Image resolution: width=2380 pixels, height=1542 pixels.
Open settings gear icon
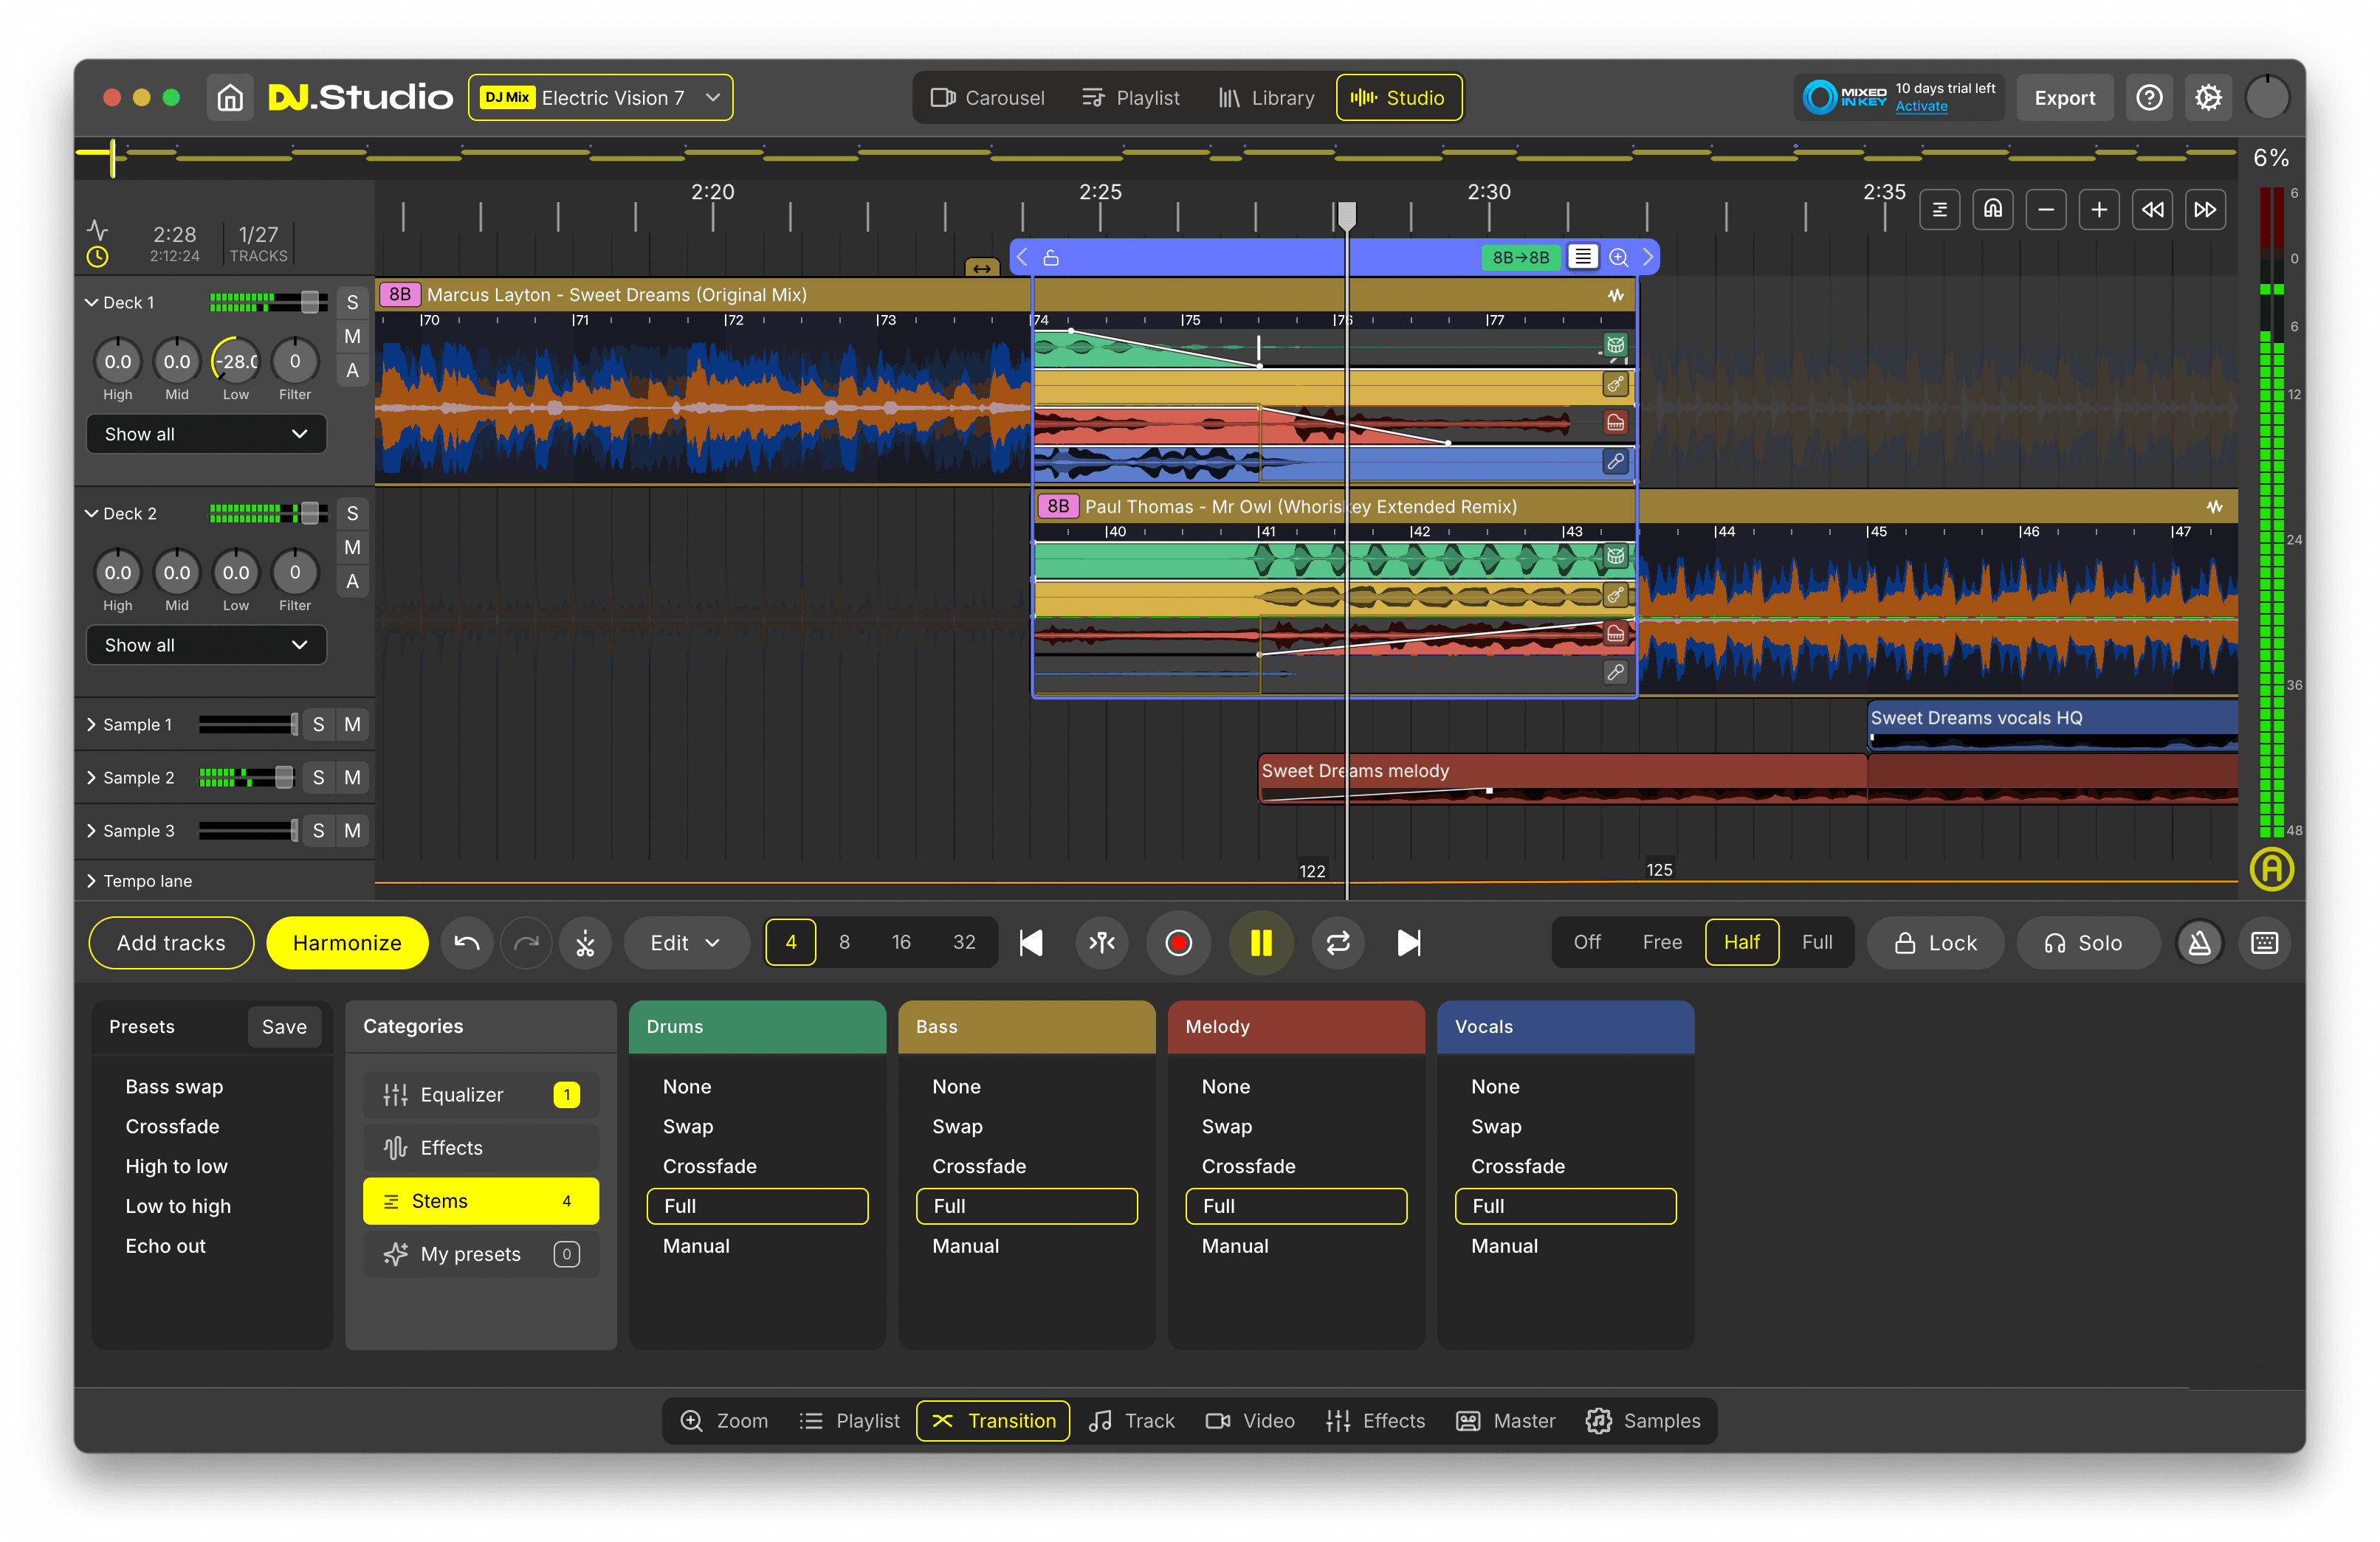[2208, 97]
